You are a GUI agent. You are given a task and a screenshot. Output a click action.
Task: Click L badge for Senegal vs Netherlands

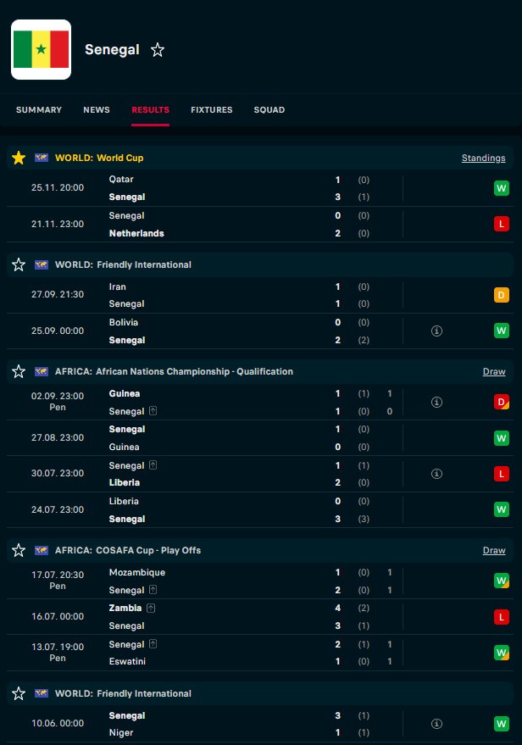[x=501, y=224]
